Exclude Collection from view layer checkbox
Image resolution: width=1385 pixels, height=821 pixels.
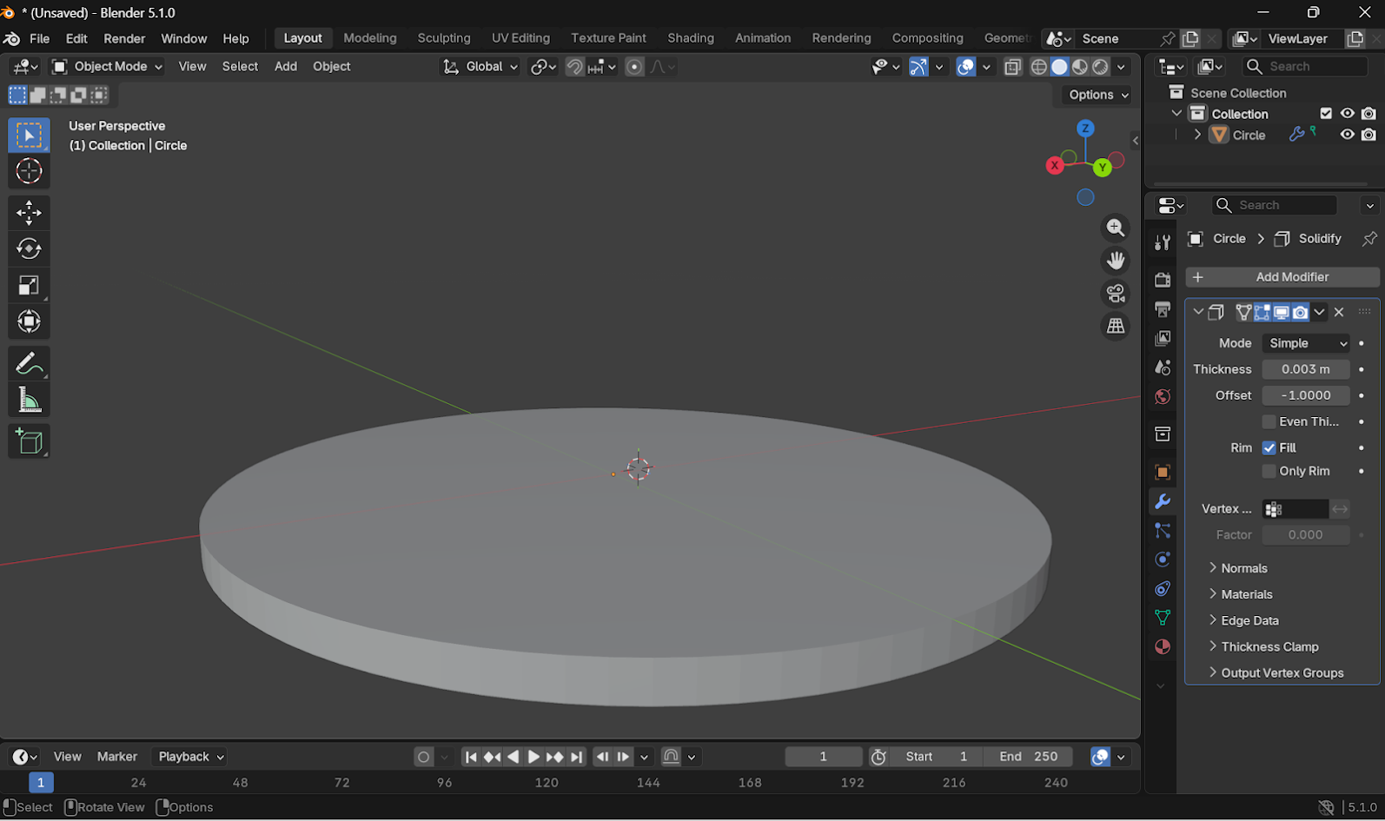coord(1326,114)
